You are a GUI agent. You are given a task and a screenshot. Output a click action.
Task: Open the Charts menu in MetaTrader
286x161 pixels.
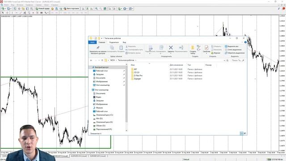[x=29, y=5]
